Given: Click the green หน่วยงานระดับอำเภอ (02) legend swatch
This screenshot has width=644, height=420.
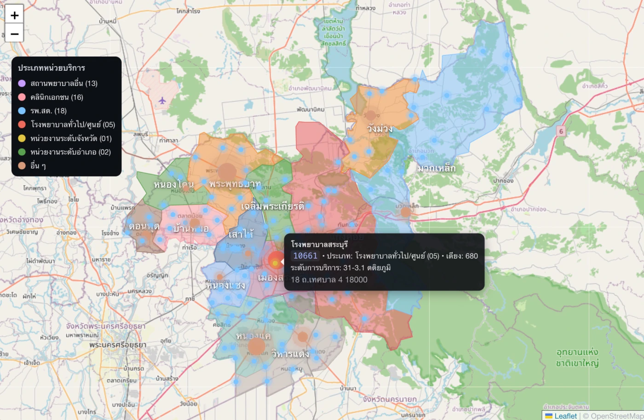Looking at the screenshot, I should pos(22,152).
